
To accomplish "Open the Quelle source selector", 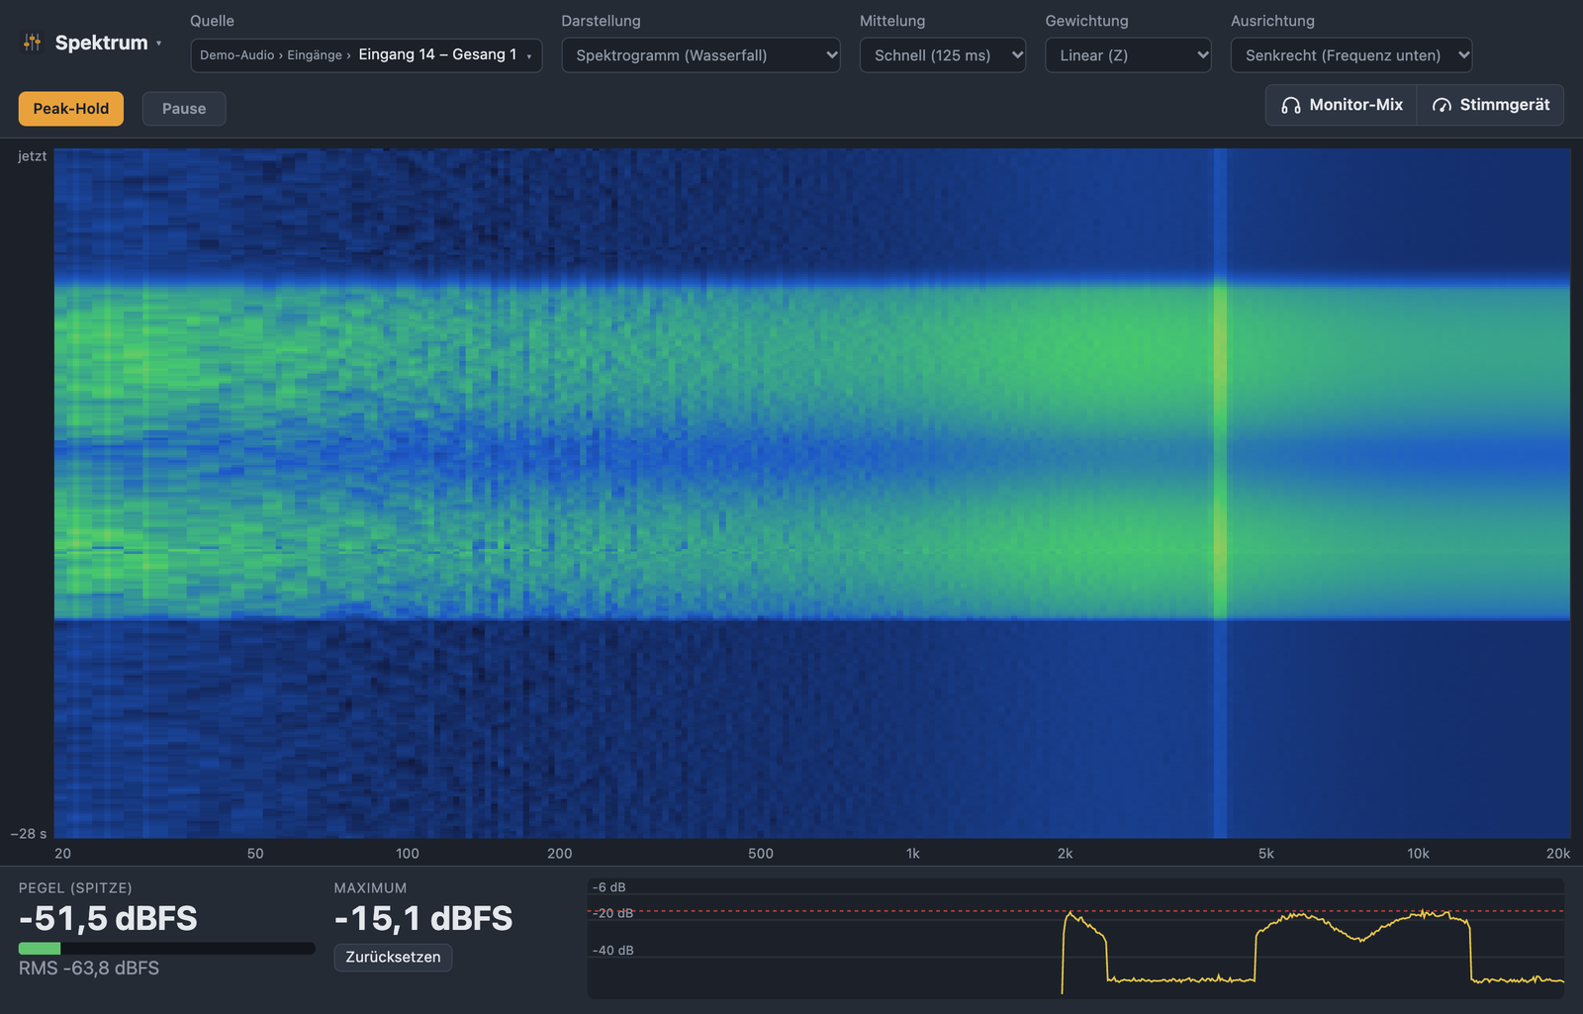I will (366, 55).
